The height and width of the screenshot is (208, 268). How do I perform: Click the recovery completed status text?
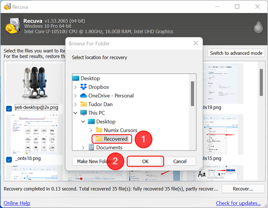111,189
